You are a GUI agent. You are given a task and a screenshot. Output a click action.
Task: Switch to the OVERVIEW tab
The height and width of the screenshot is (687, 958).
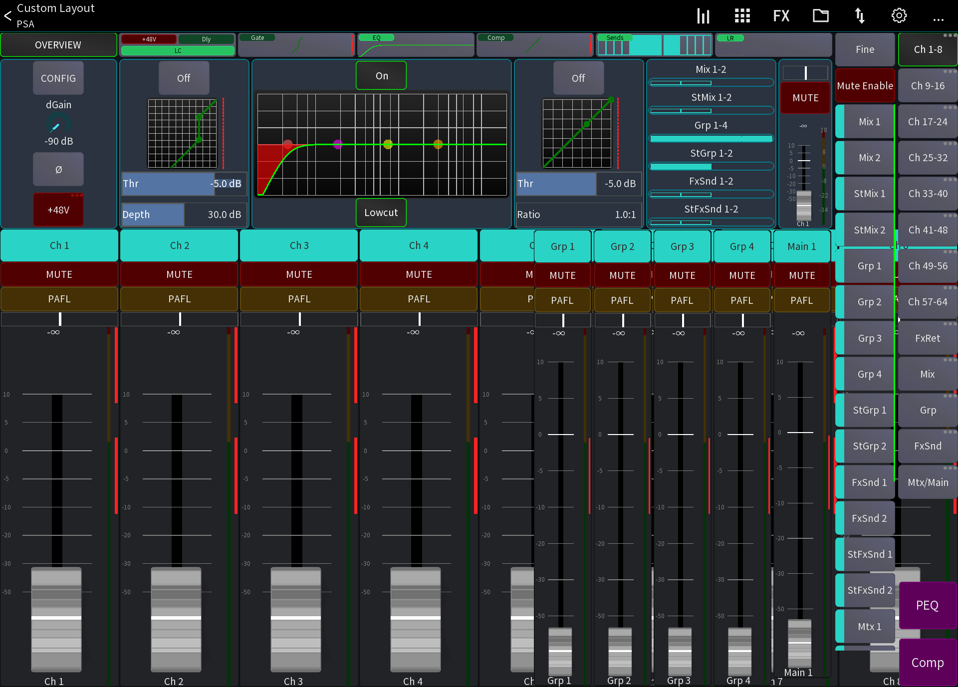(x=58, y=44)
